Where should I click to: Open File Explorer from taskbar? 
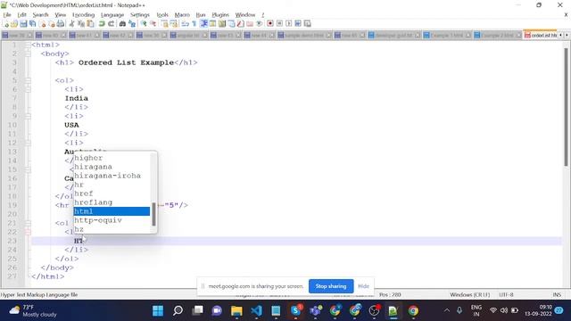(x=236, y=311)
